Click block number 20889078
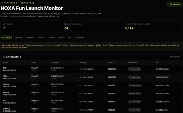This screenshot has width=183, height=113. point(112,69)
